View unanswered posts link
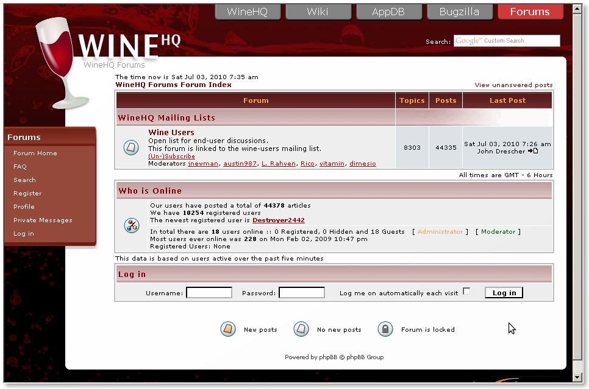The height and width of the screenshot is (389, 589). (513, 85)
